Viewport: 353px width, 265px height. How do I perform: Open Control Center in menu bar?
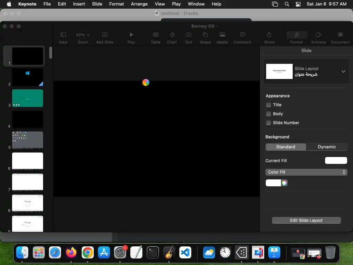coord(298,4)
